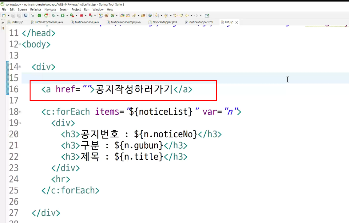Click the Relaunch application icon
349x223 pixels.
click(46, 15)
